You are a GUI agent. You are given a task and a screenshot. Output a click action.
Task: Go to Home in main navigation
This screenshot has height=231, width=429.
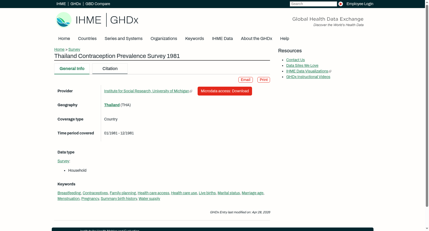64,38
